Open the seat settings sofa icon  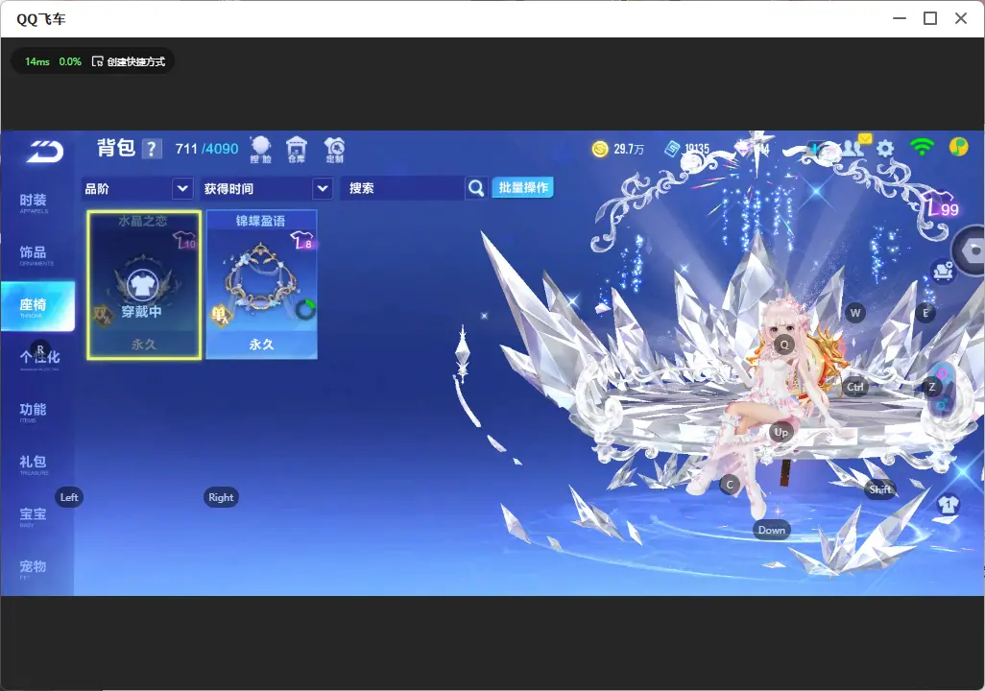pos(943,272)
